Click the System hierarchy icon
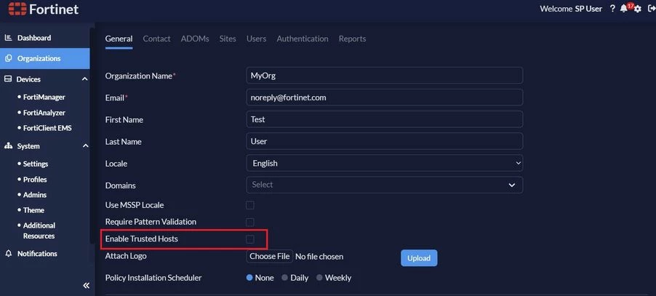Image resolution: width=656 pixels, height=296 pixels. coord(8,146)
